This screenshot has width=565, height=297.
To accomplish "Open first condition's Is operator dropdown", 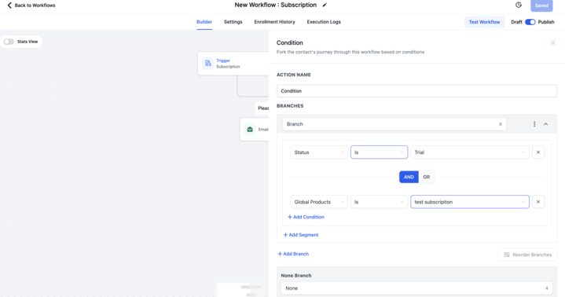I will (379, 152).
